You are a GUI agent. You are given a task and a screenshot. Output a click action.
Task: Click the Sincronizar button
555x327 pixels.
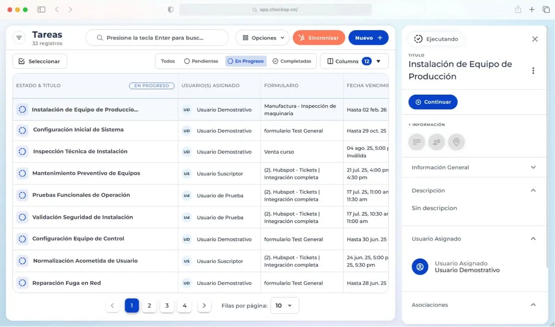tap(319, 38)
